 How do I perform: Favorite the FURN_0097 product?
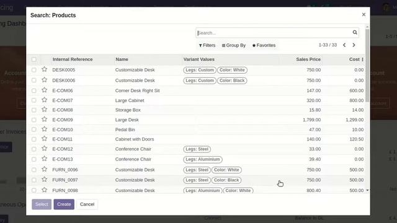coord(44,180)
